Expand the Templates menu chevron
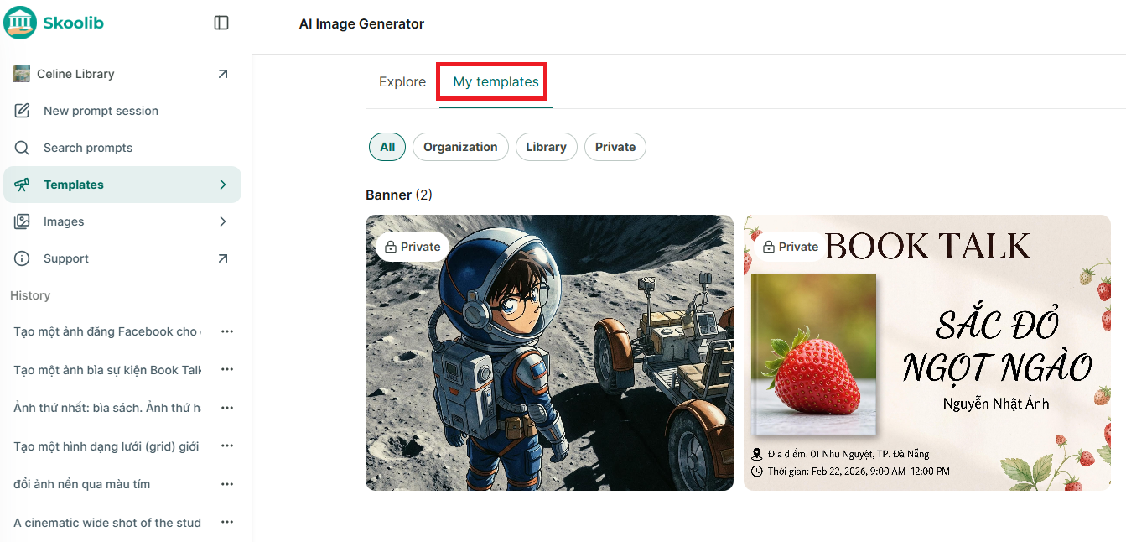 click(x=223, y=185)
